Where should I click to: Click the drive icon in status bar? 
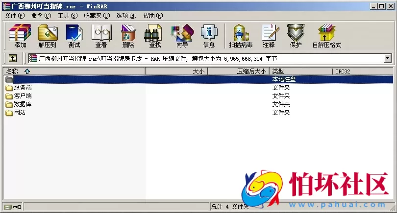(8, 207)
